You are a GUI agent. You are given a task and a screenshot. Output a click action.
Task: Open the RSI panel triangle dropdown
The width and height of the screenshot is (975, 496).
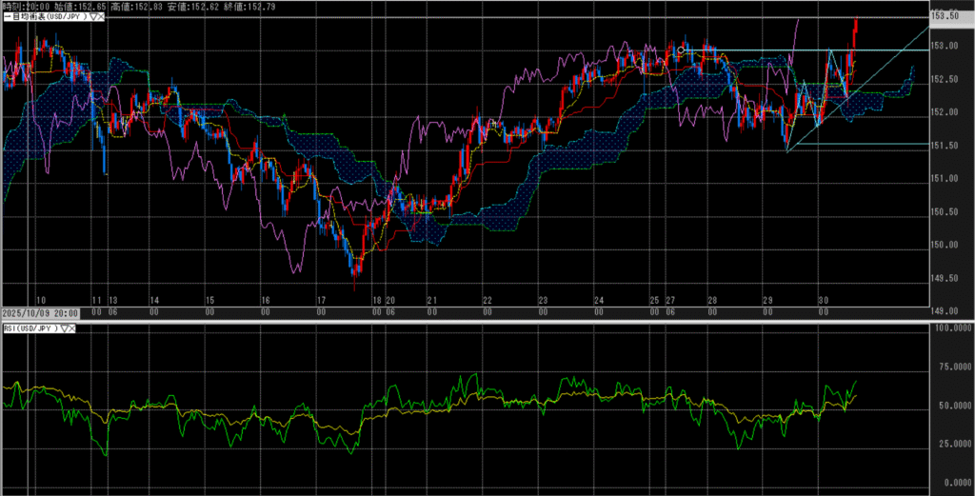tap(64, 328)
